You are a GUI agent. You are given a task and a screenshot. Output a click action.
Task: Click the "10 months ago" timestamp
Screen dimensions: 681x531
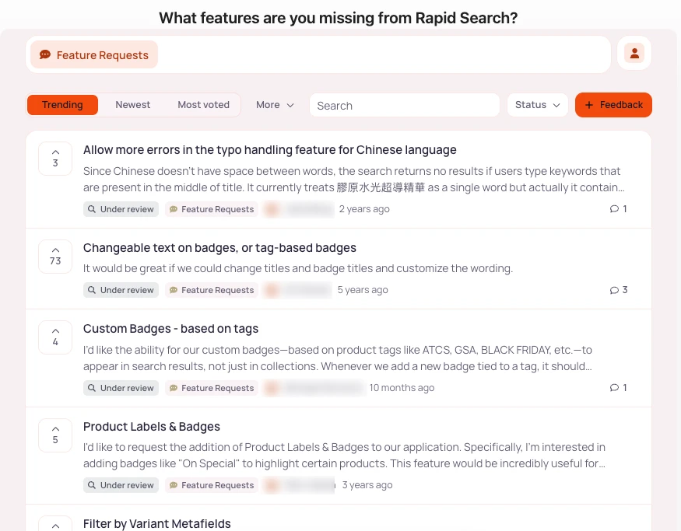pyautogui.click(x=402, y=388)
